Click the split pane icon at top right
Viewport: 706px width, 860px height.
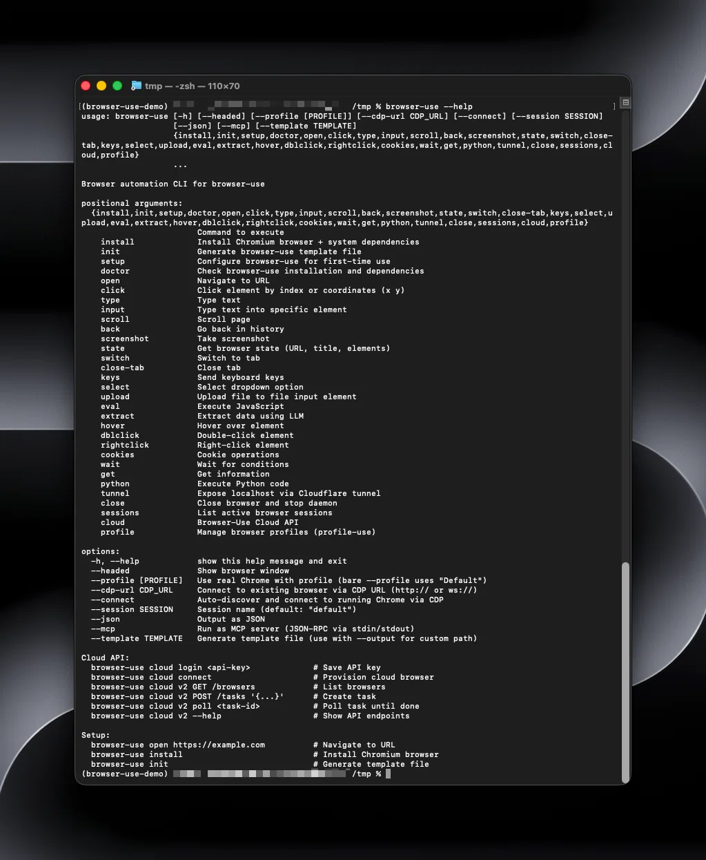click(625, 102)
